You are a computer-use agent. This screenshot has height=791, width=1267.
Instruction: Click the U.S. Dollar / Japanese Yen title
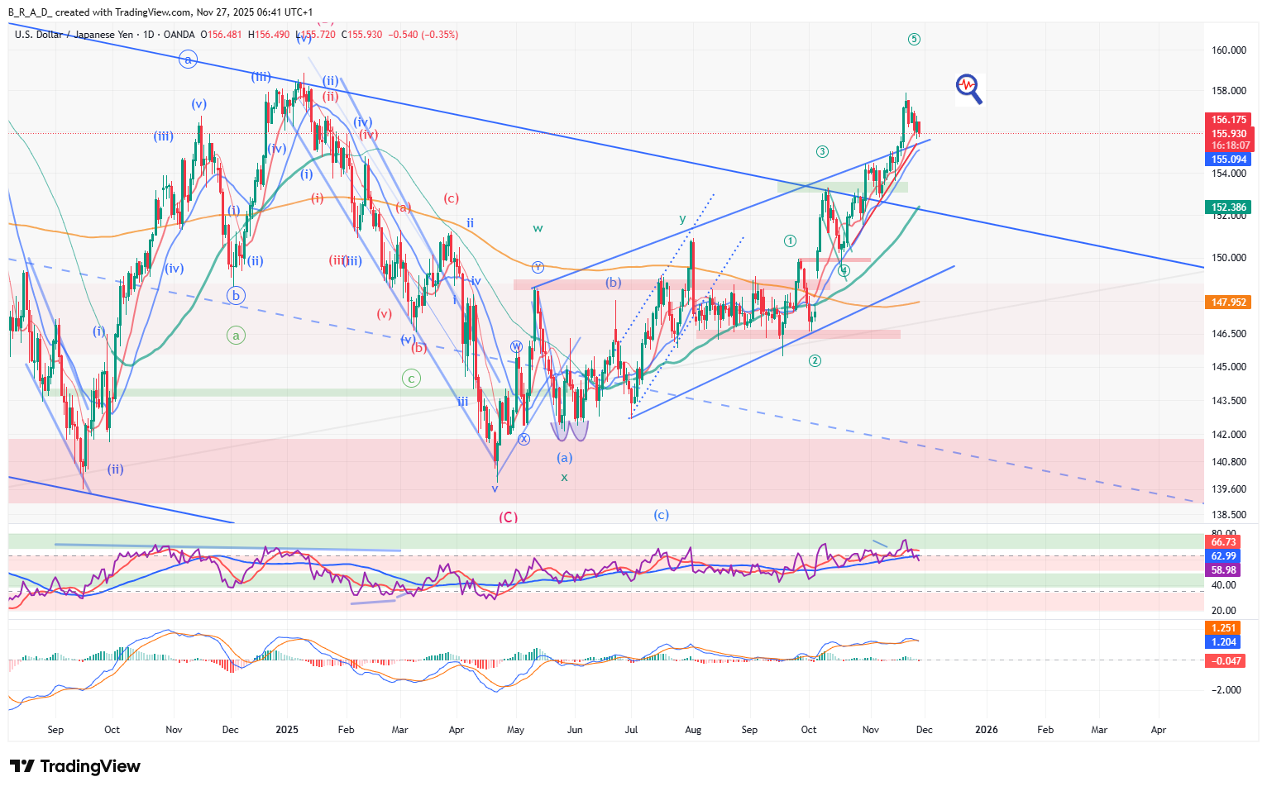point(74,35)
